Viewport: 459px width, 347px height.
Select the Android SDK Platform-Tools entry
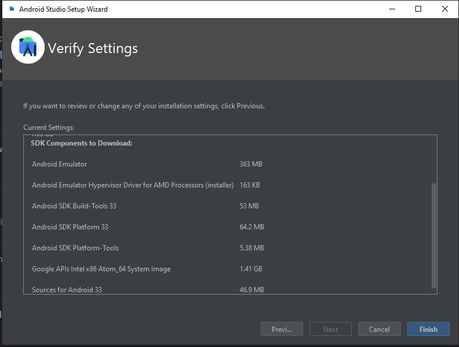pos(75,248)
